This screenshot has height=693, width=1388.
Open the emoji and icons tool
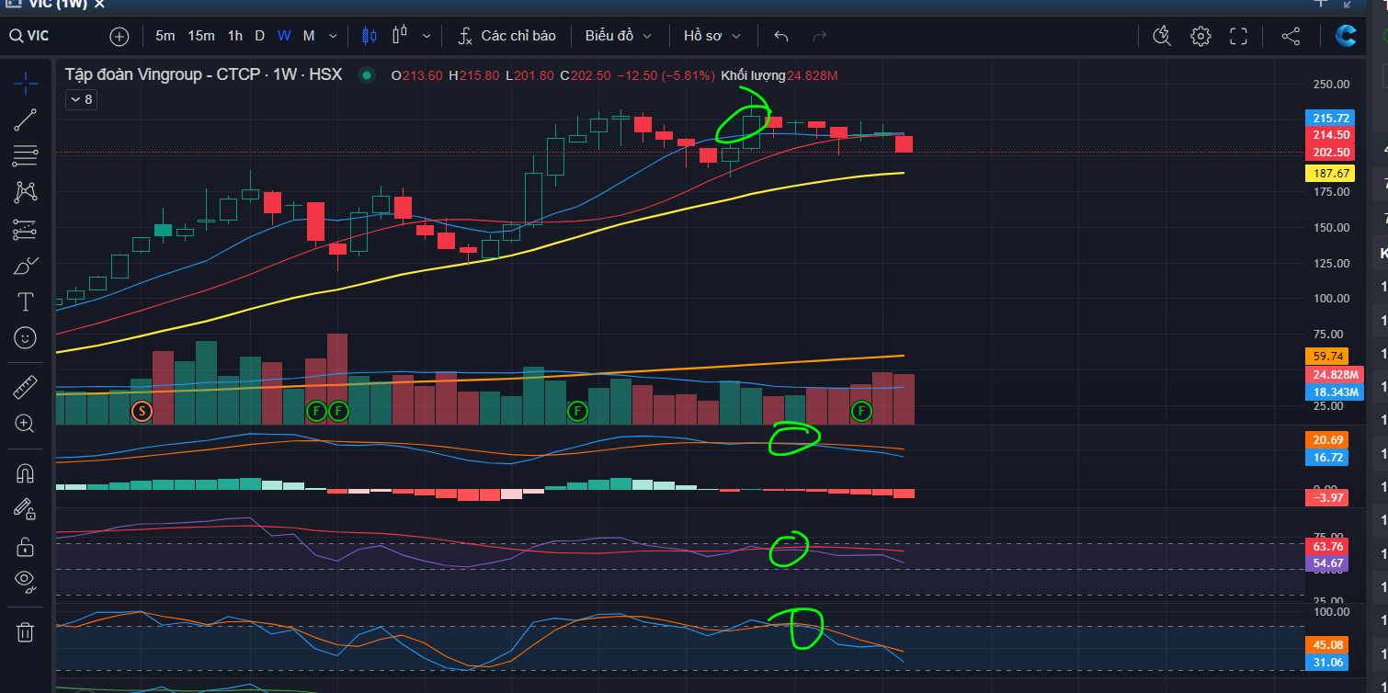[26, 337]
